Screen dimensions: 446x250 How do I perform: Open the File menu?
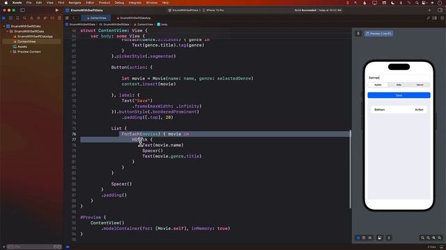coord(29,3)
